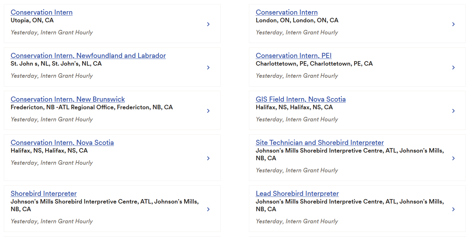The height and width of the screenshot is (237, 468).
Task: Select the Conservation Intern, PEI job title
Action: pos(294,56)
